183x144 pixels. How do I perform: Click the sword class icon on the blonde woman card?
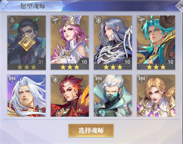click(141, 79)
